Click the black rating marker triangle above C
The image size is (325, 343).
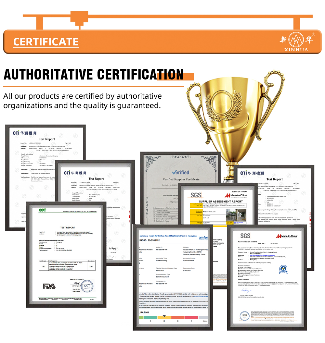pos(164,316)
